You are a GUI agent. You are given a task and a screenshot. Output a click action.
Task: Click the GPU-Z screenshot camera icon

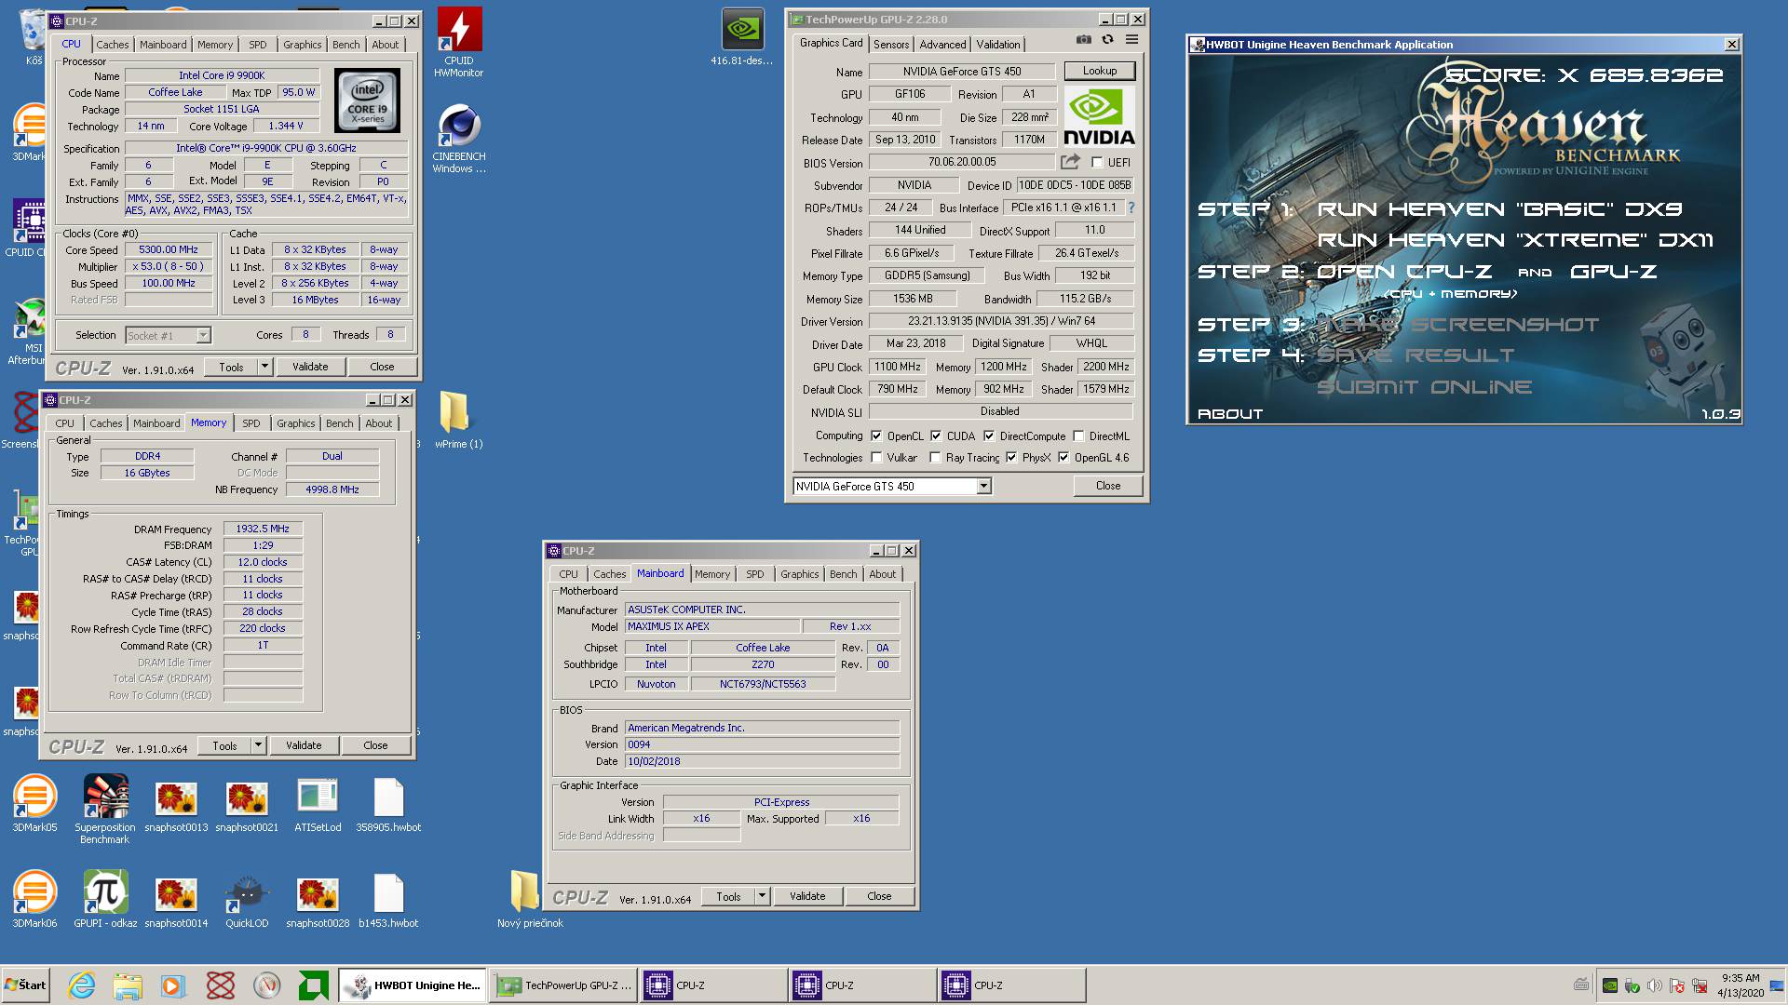[x=1083, y=39]
